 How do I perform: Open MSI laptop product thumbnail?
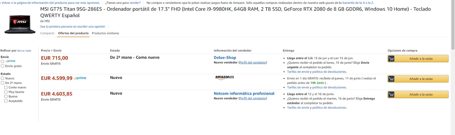click(20, 24)
